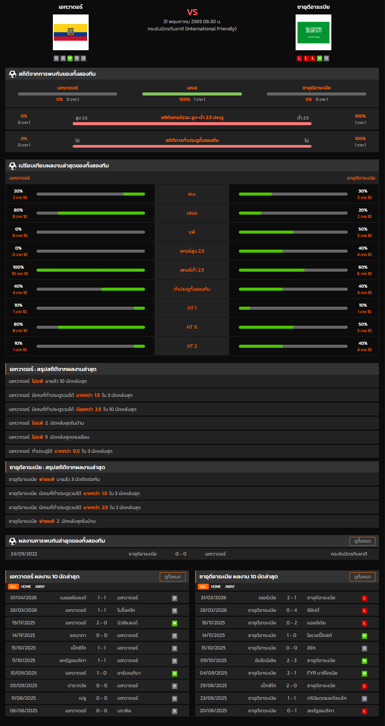Select AWAY tab in Saudi Arabia results panel
This screenshot has width=385, height=726.
point(230,587)
